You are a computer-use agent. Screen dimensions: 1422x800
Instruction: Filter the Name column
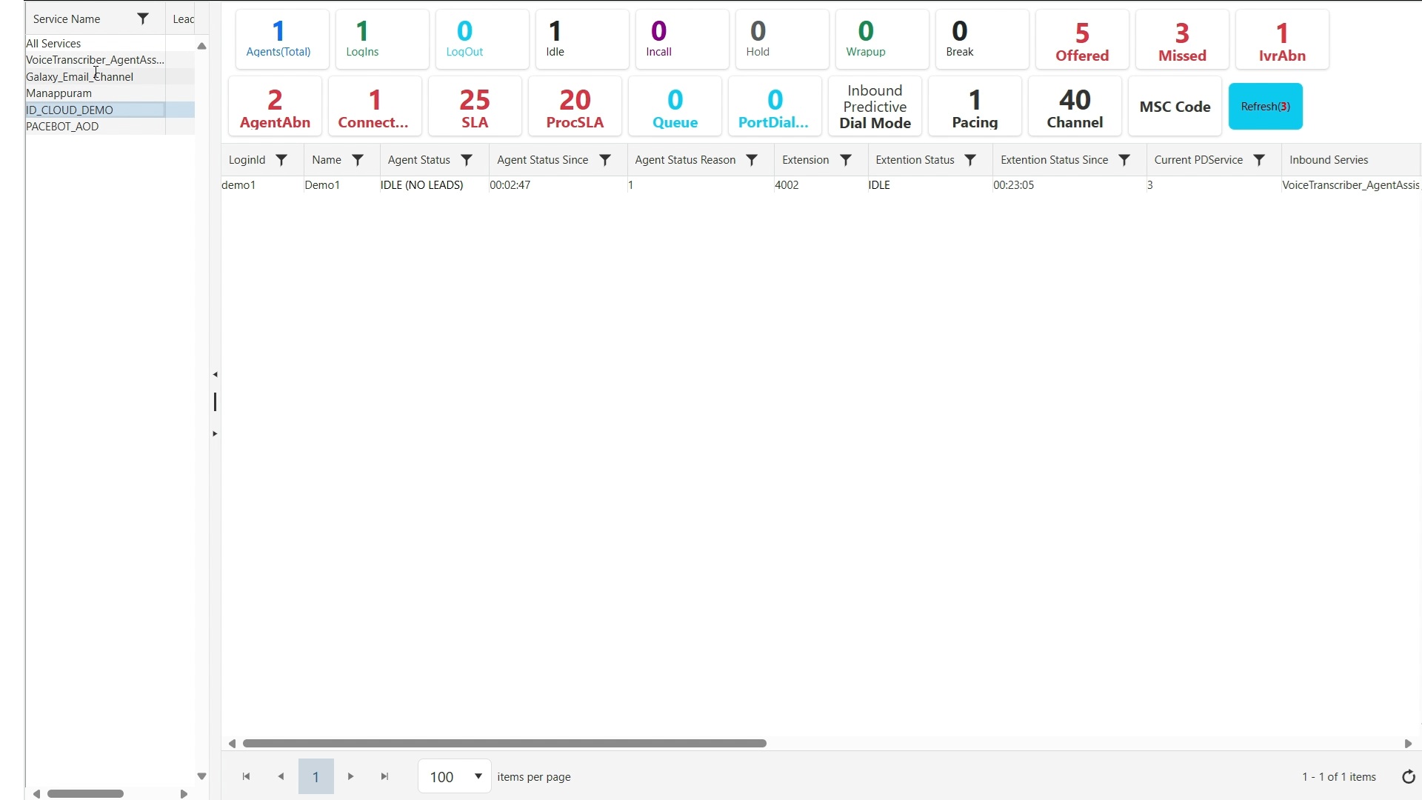(358, 160)
